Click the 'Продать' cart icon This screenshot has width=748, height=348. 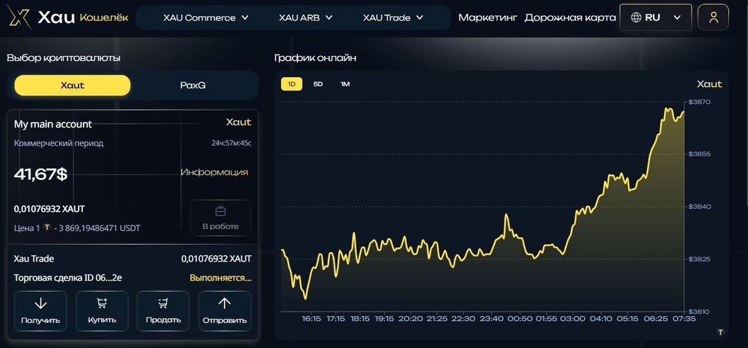point(163,304)
